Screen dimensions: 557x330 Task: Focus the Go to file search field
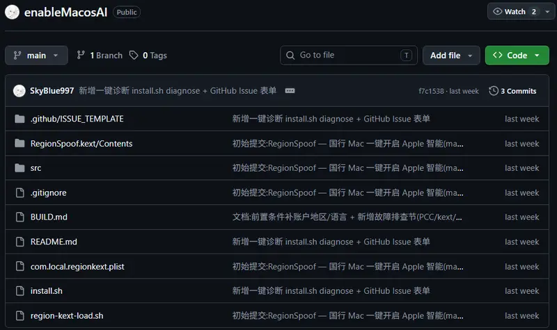[x=349, y=56]
